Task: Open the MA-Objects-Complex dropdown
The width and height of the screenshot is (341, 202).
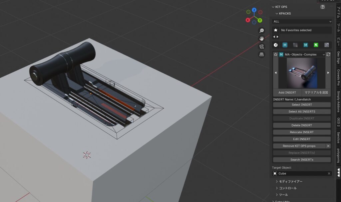Action: coord(305,54)
